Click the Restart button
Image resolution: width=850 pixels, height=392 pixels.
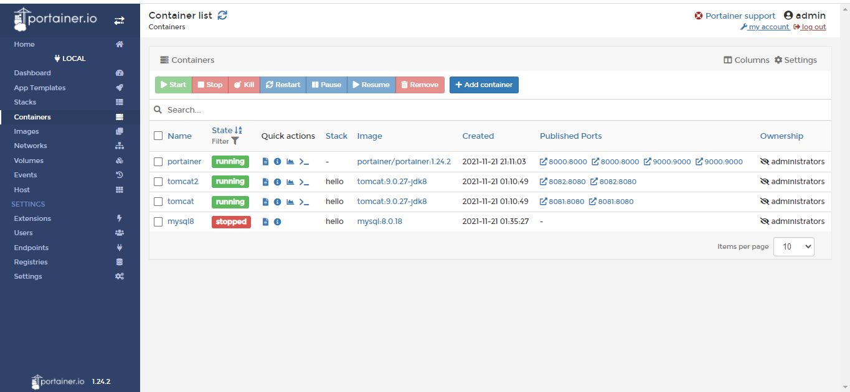click(283, 85)
